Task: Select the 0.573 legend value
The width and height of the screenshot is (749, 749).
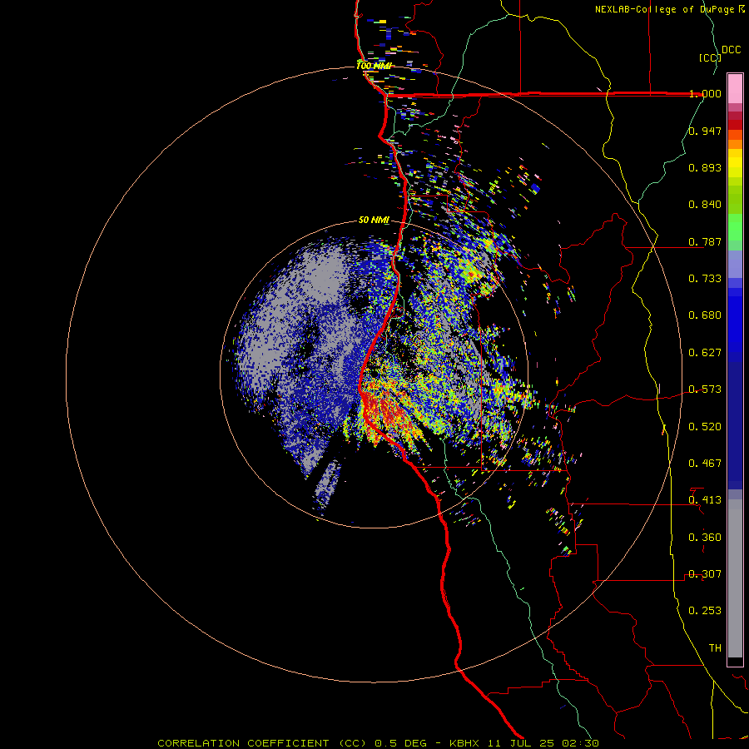Action: click(705, 389)
